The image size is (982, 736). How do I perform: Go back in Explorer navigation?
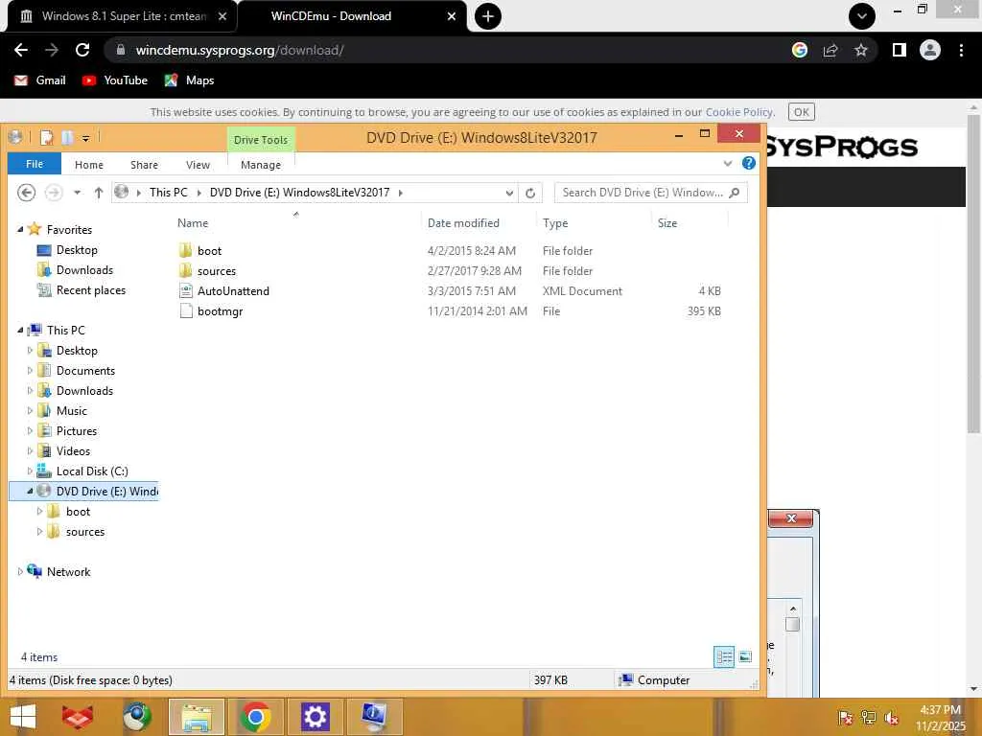pyautogui.click(x=26, y=192)
